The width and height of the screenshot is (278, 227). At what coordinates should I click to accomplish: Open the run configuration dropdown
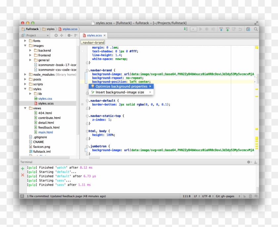pos(194,29)
